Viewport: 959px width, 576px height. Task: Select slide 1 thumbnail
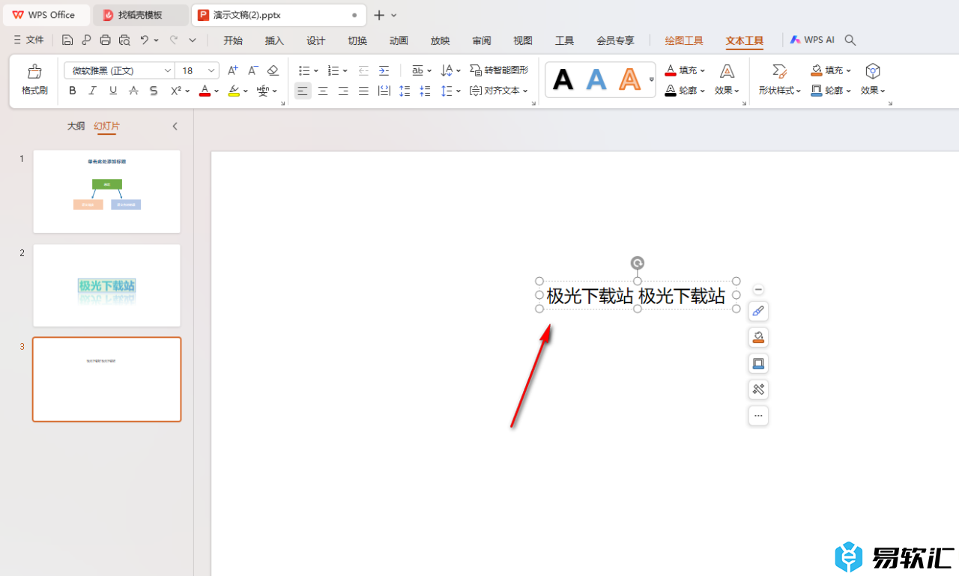click(x=107, y=191)
